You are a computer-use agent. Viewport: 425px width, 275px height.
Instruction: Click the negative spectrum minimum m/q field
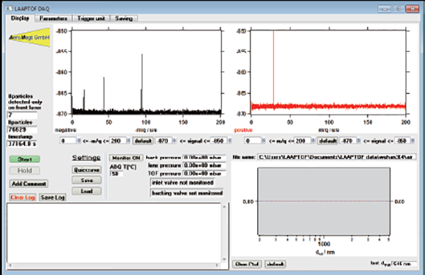pyautogui.click(x=68, y=140)
